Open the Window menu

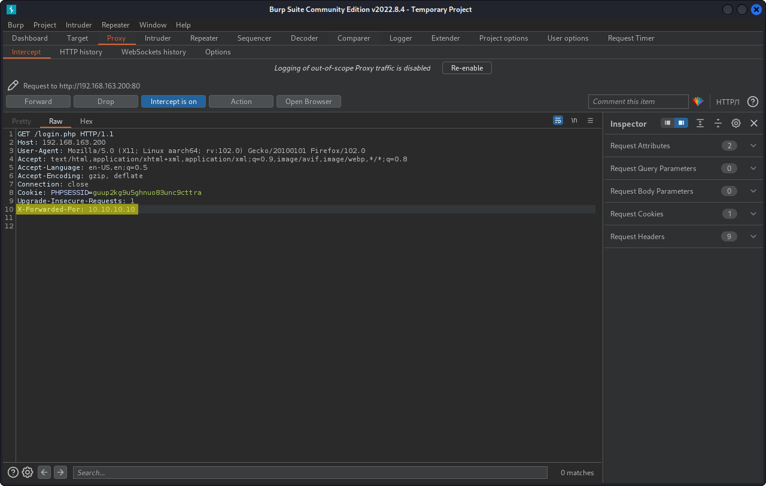[153, 25]
